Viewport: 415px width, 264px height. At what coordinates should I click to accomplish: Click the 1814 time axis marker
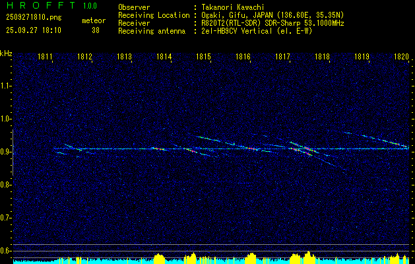pyautogui.click(x=164, y=56)
